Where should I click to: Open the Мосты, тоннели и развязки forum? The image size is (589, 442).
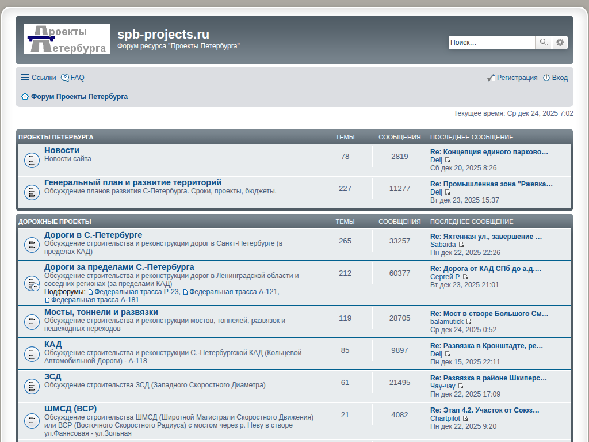(x=101, y=312)
